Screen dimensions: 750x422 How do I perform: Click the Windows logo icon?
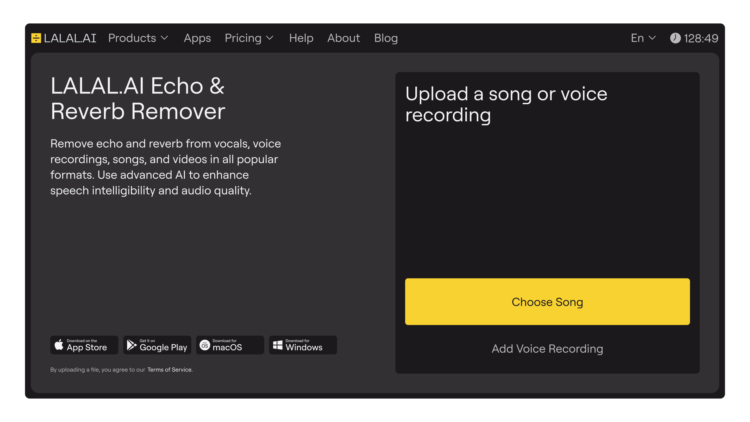click(277, 345)
